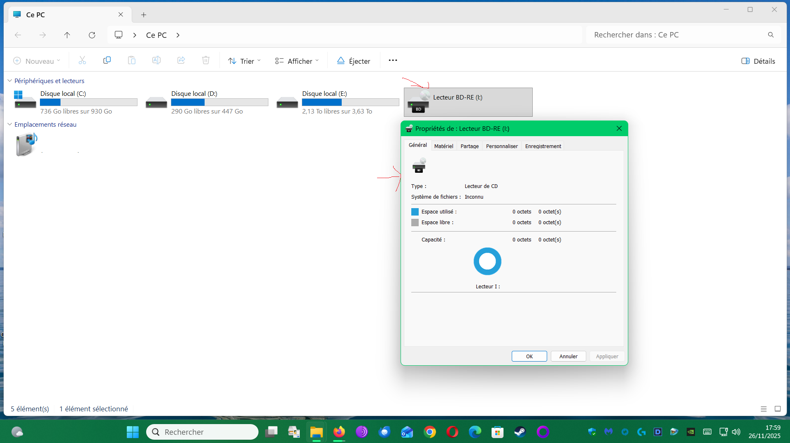Open the three-dots more options menu
Image resolution: width=790 pixels, height=443 pixels.
coord(393,60)
